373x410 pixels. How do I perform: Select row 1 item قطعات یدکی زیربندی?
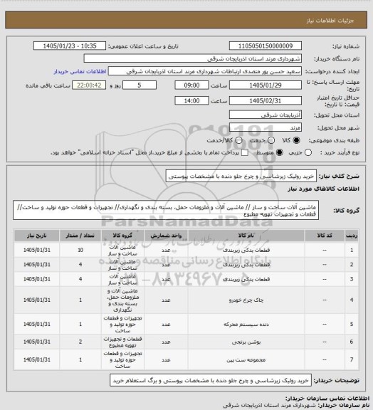(246, 251)
